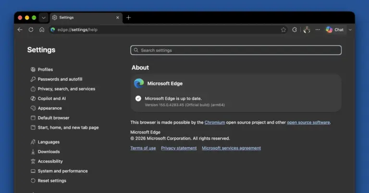Click the magnifier icon in Search settings
This screenshot has height=193, width=369.
click(136, 50)
